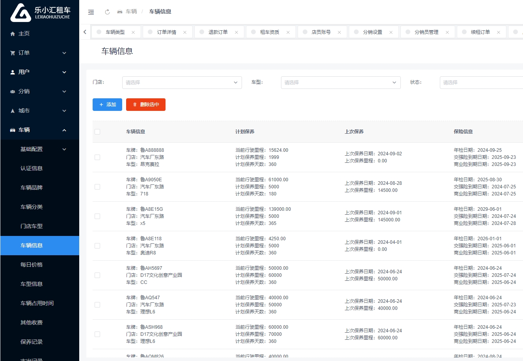This screenshot has height=361, width=523.
Task: Click 车辆 breadcrumb link
Action: (131, 12)
